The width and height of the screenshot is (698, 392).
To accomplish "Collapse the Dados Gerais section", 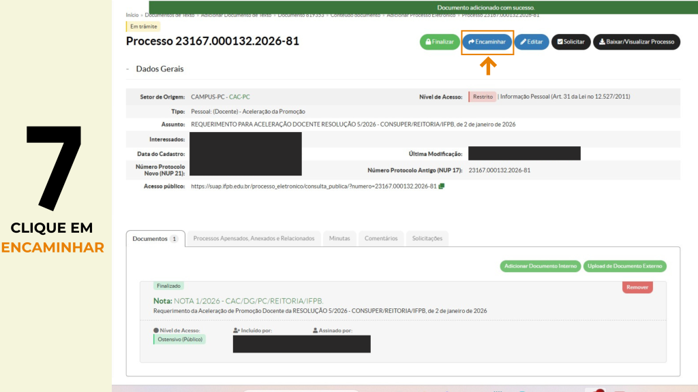I will 128,69.
